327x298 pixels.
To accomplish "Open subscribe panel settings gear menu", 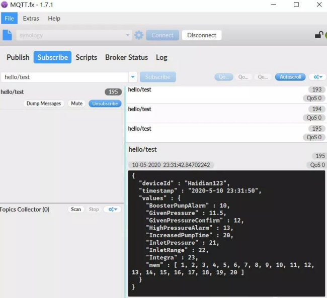I will tap(317, 77).
